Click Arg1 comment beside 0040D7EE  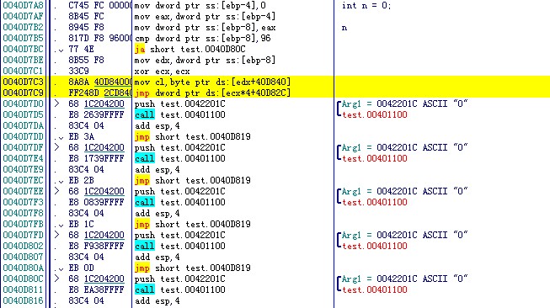point(405,191)
